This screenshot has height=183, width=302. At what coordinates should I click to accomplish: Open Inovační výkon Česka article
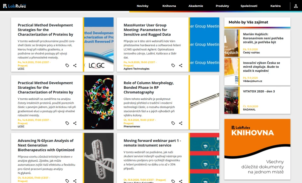[x=262, y=67]
